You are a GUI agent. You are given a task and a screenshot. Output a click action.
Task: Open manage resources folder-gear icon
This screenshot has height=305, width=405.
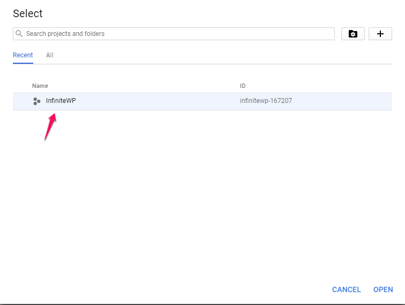coord(353,34)
